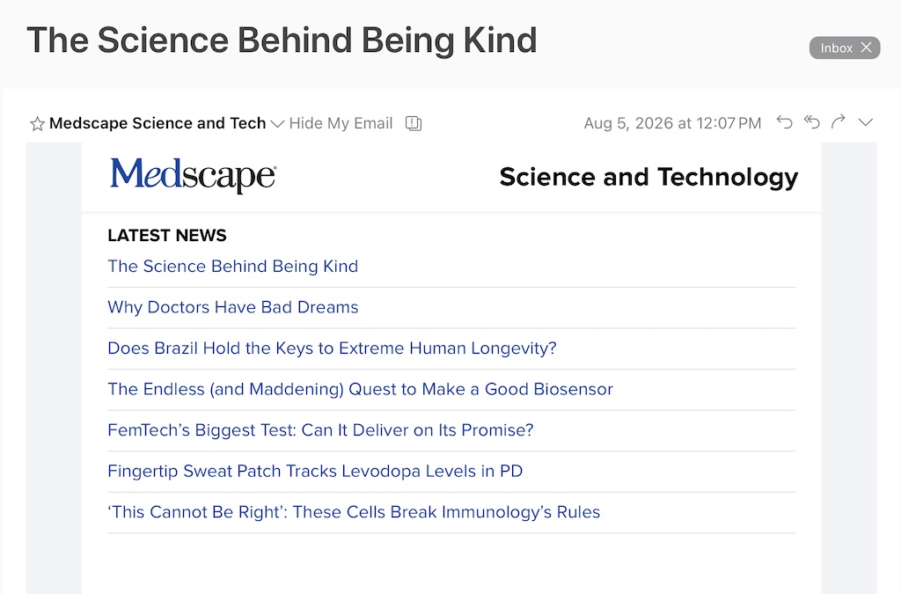Click the Science and Technology header text

coord(648,177)
